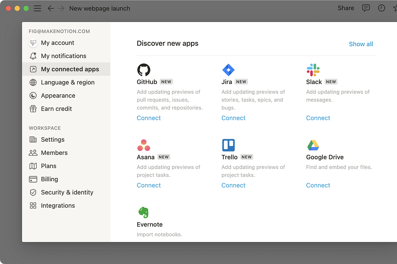The height and width of the screenshot is (264, 397).
Task: Select Members in the sidebar
Action: pyautogui.click(x=55, y=153)
